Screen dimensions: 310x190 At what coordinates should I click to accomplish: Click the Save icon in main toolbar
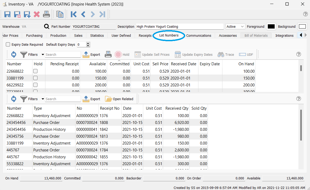[7, 14]
